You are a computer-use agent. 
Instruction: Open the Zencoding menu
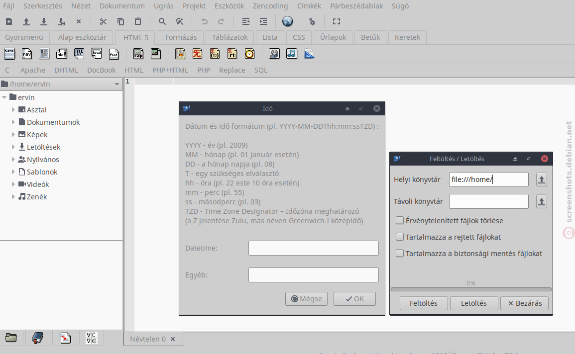coord(270,6)
